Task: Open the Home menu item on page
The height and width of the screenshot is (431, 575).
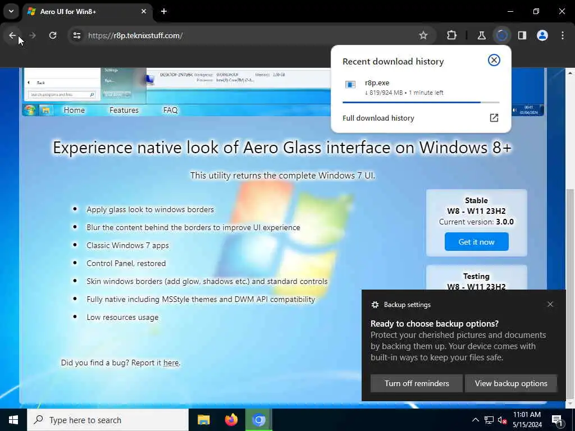Action: point(74,110)
